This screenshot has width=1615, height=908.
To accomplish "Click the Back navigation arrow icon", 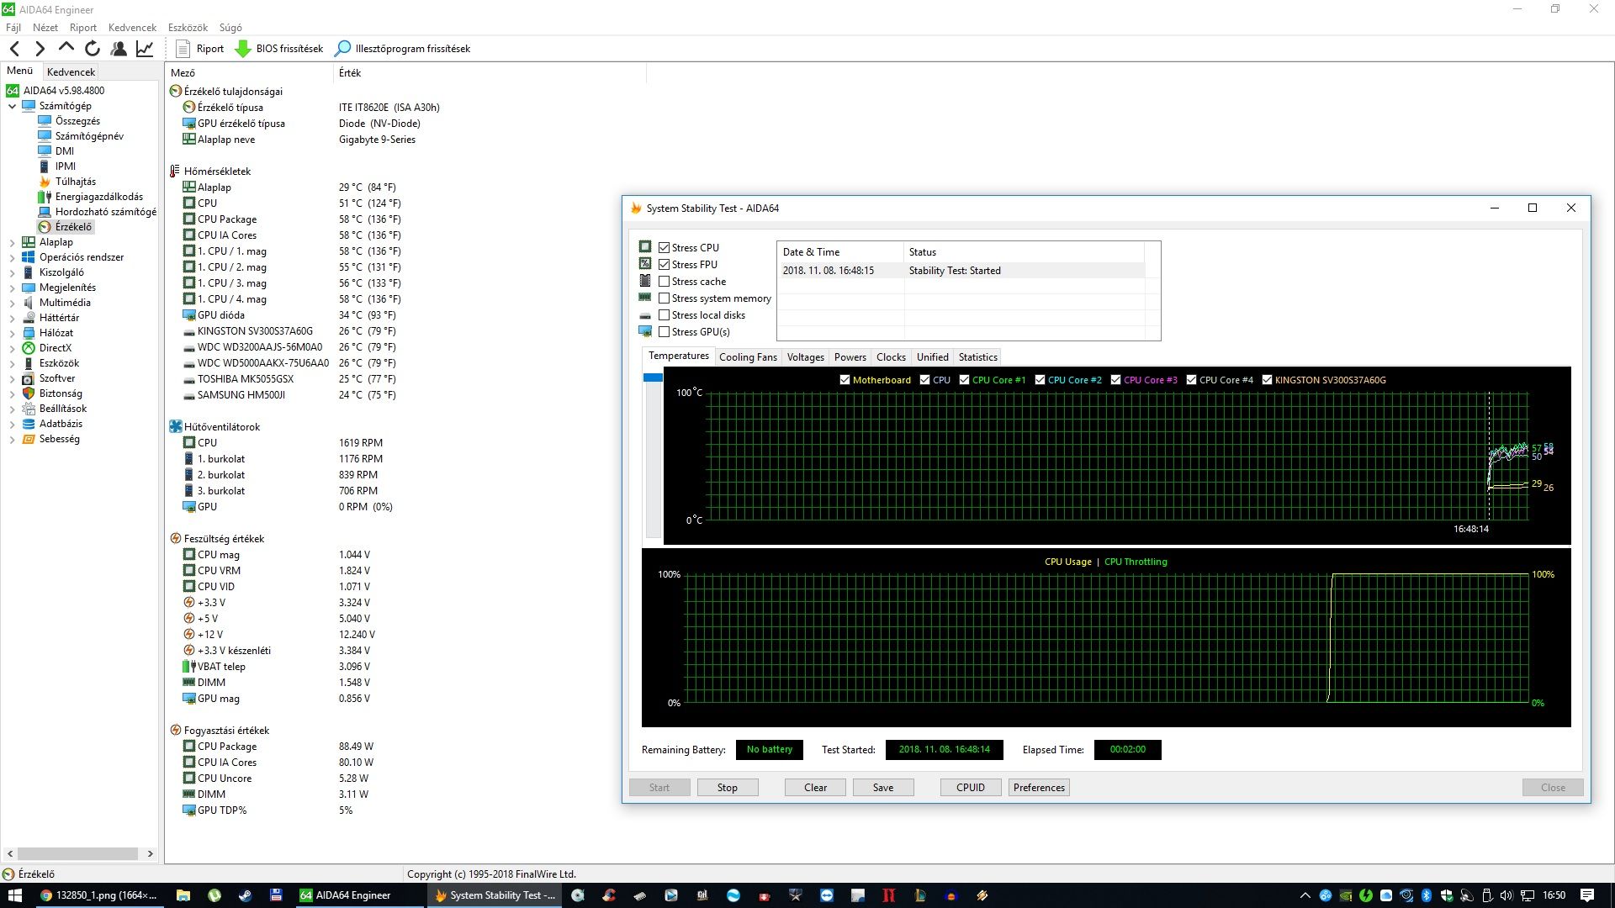I will coord(14,49).
